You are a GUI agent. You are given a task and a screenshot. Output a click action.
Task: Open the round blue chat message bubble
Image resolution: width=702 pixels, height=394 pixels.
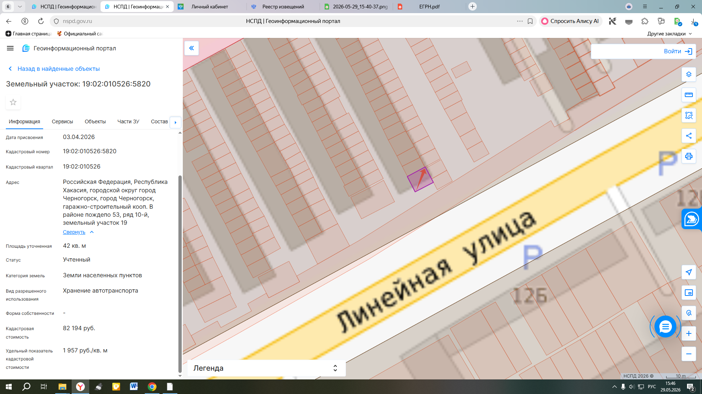(x=665, y=327)
